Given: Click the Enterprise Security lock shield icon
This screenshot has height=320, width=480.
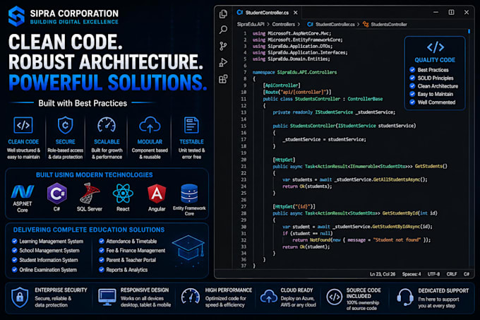Looking at the screenshot, I should [20, 297].
